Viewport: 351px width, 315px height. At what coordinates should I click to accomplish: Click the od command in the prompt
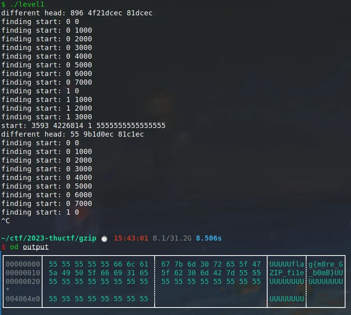pos(14,247)
